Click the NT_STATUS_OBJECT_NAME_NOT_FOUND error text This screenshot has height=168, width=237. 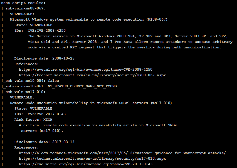(x=82, y=86)
